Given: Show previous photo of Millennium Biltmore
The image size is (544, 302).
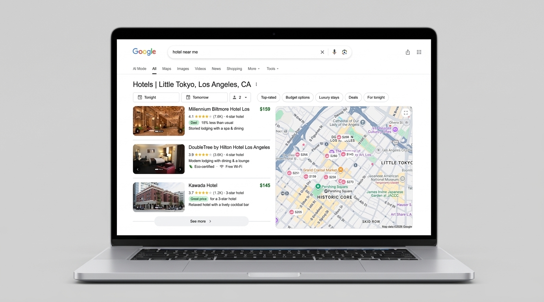Looking at the screenshot, I should coord(138,131).
